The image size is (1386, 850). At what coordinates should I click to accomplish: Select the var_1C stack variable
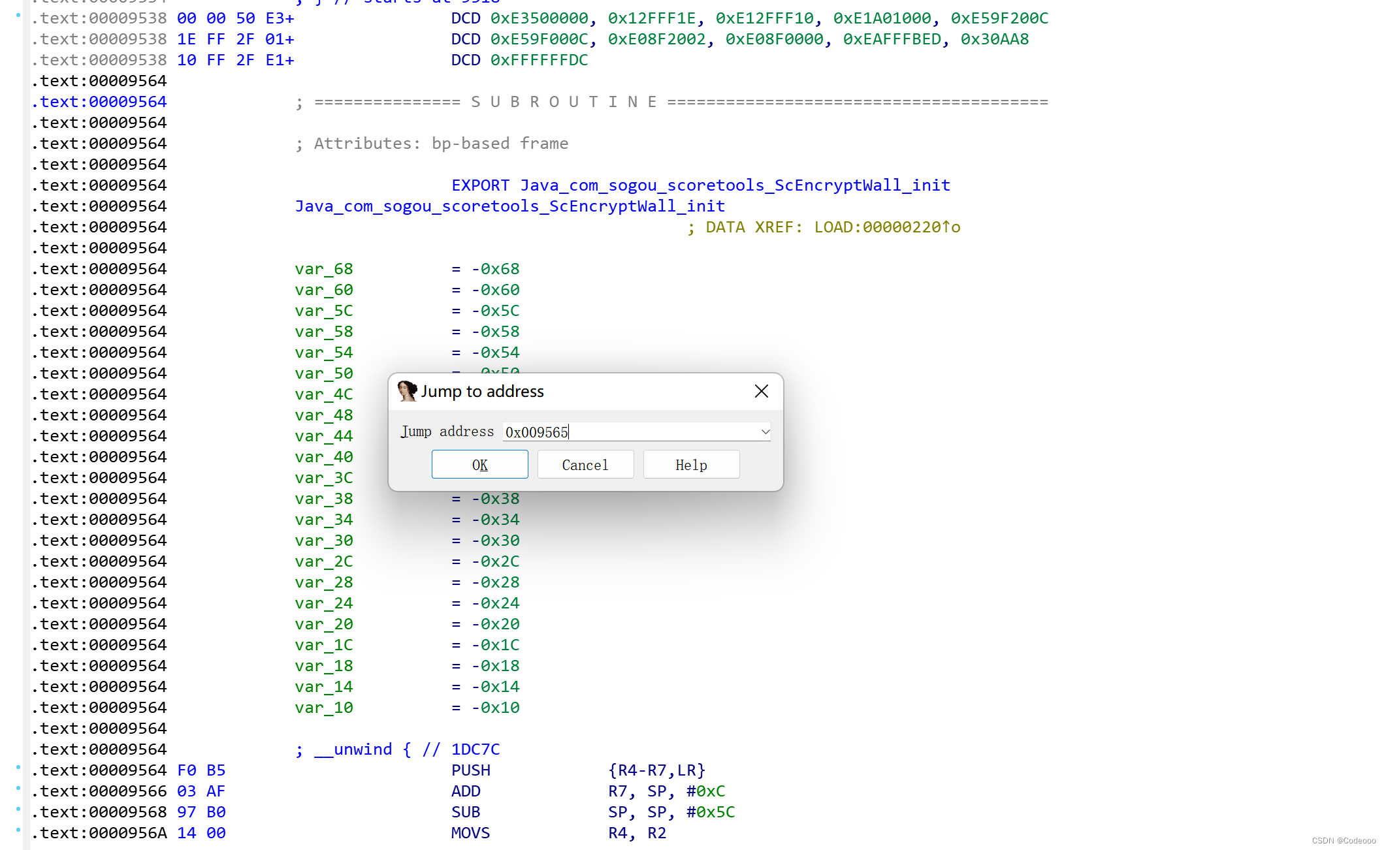(323, 645)
